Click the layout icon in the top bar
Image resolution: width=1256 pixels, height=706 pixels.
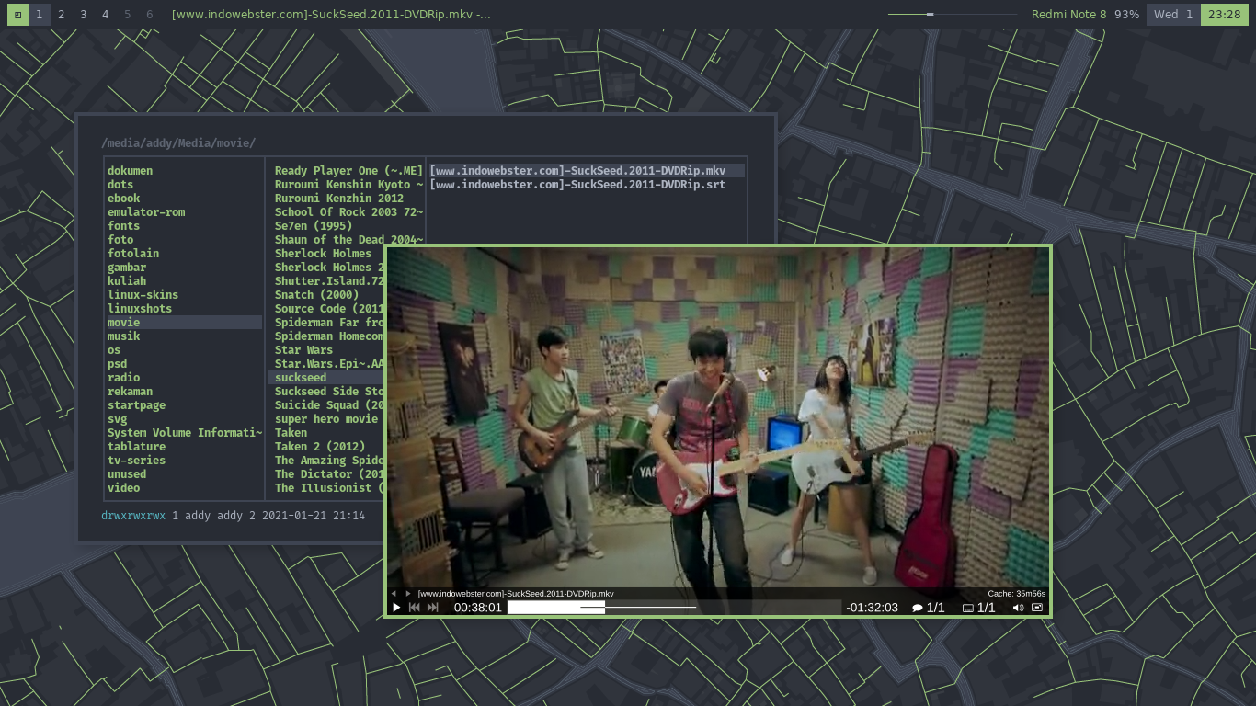point(17,15)
